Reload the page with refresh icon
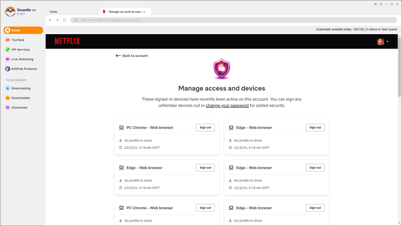402x226 pixels. (64, 20)
